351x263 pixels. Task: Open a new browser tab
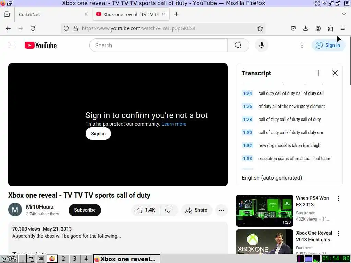coord(177,14)
